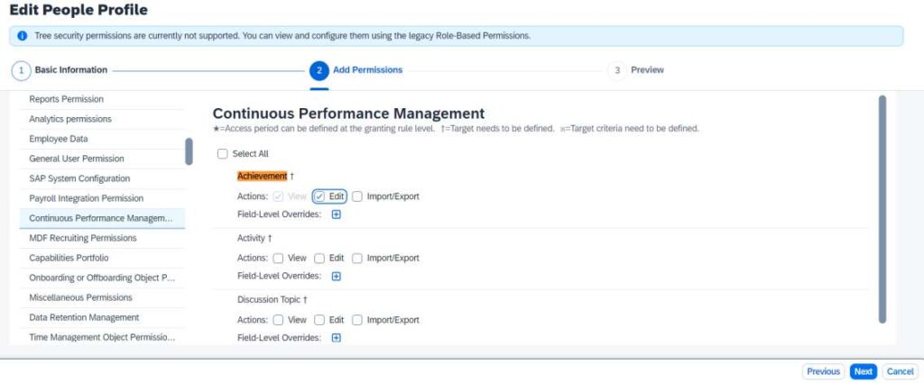Click the step 2 Add Permissions circle
The height and width of the screenshot is (383, 924).
[x=319, y=70]
